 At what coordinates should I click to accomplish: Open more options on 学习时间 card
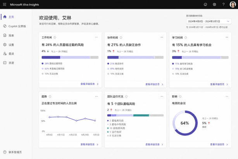point(227,37)
